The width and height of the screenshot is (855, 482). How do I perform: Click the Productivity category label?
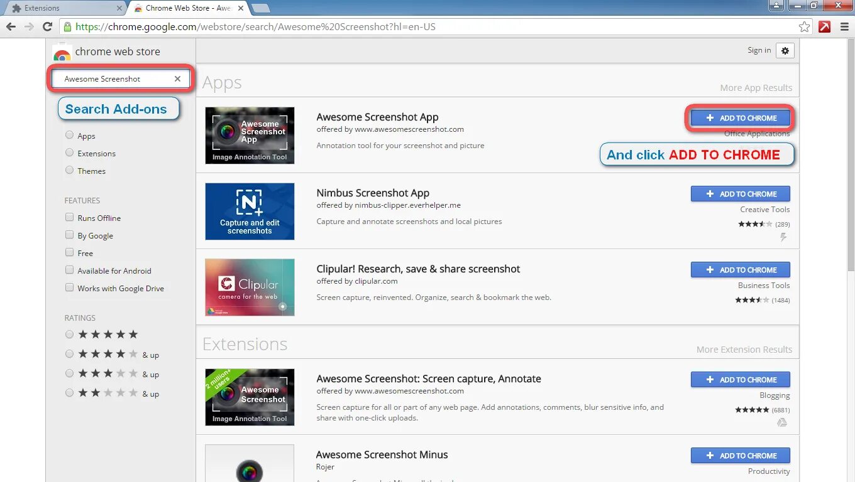tap(769, 471)
